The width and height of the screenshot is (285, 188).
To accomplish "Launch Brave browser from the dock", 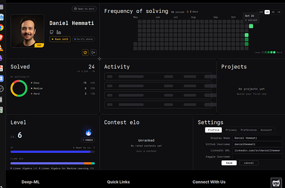I will [1, 38].
